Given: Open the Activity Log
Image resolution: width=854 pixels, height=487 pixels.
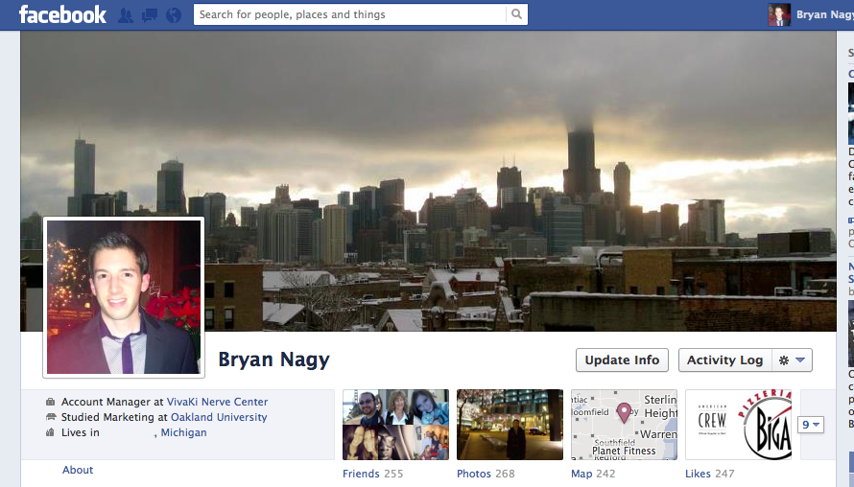Looking at the screenshot, I should 724,360.
